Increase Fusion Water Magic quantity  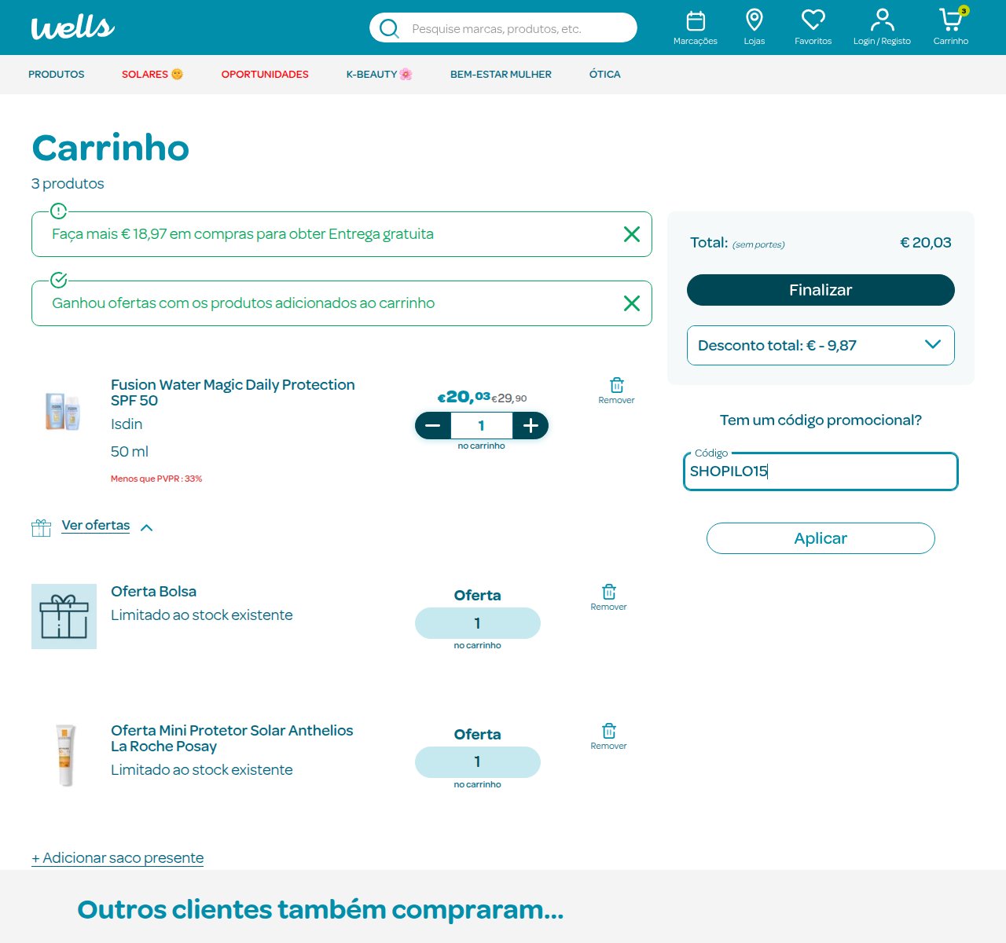point(531,426)
